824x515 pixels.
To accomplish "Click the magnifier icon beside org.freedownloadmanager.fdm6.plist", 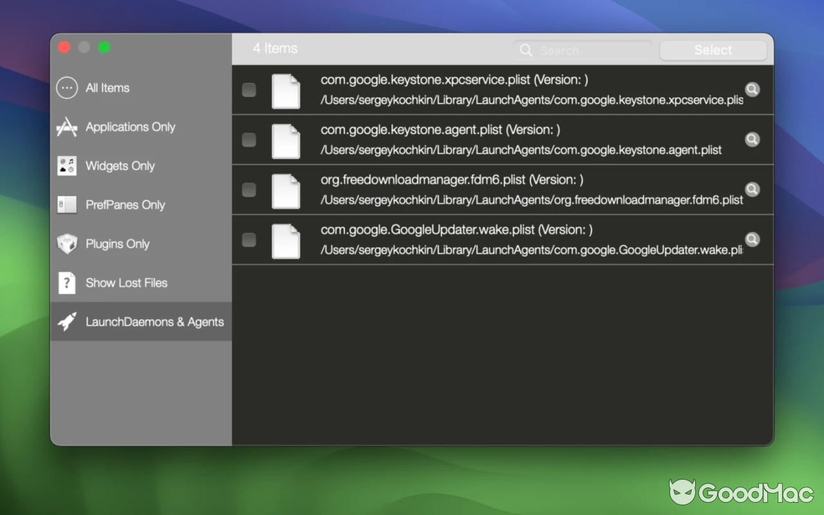I will 752,189.
